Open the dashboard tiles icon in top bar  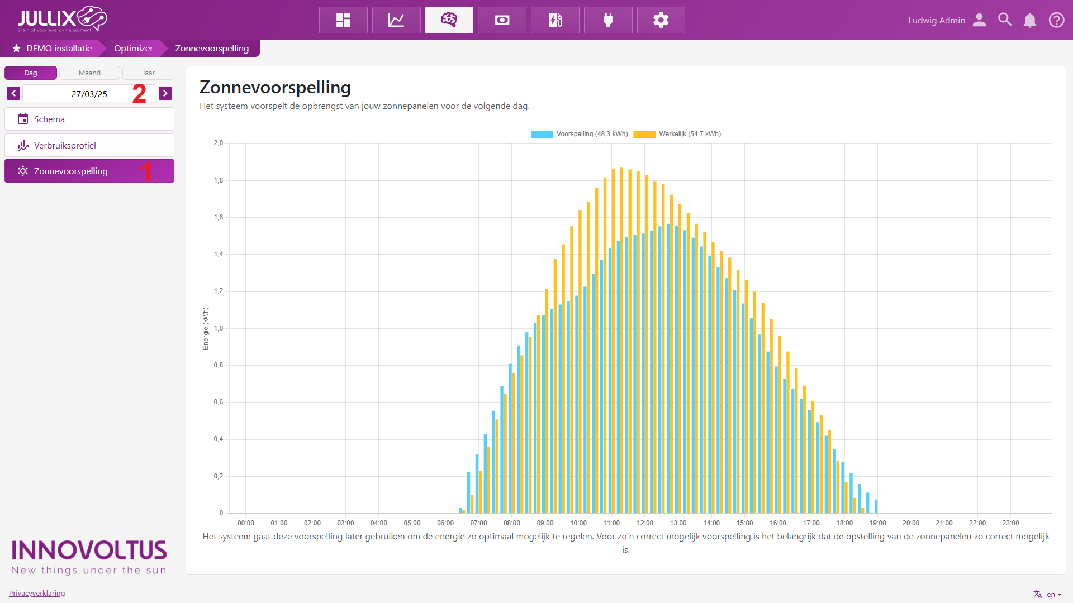(343, 20)
